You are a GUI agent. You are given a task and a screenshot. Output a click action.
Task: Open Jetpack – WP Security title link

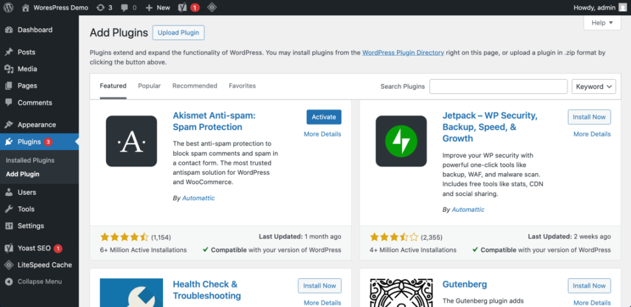[x=490, y=127]
